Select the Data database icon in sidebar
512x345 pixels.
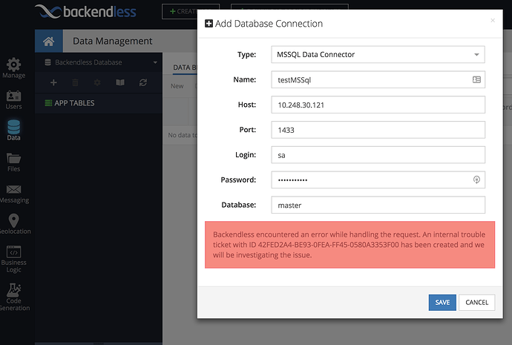(13, 127)
